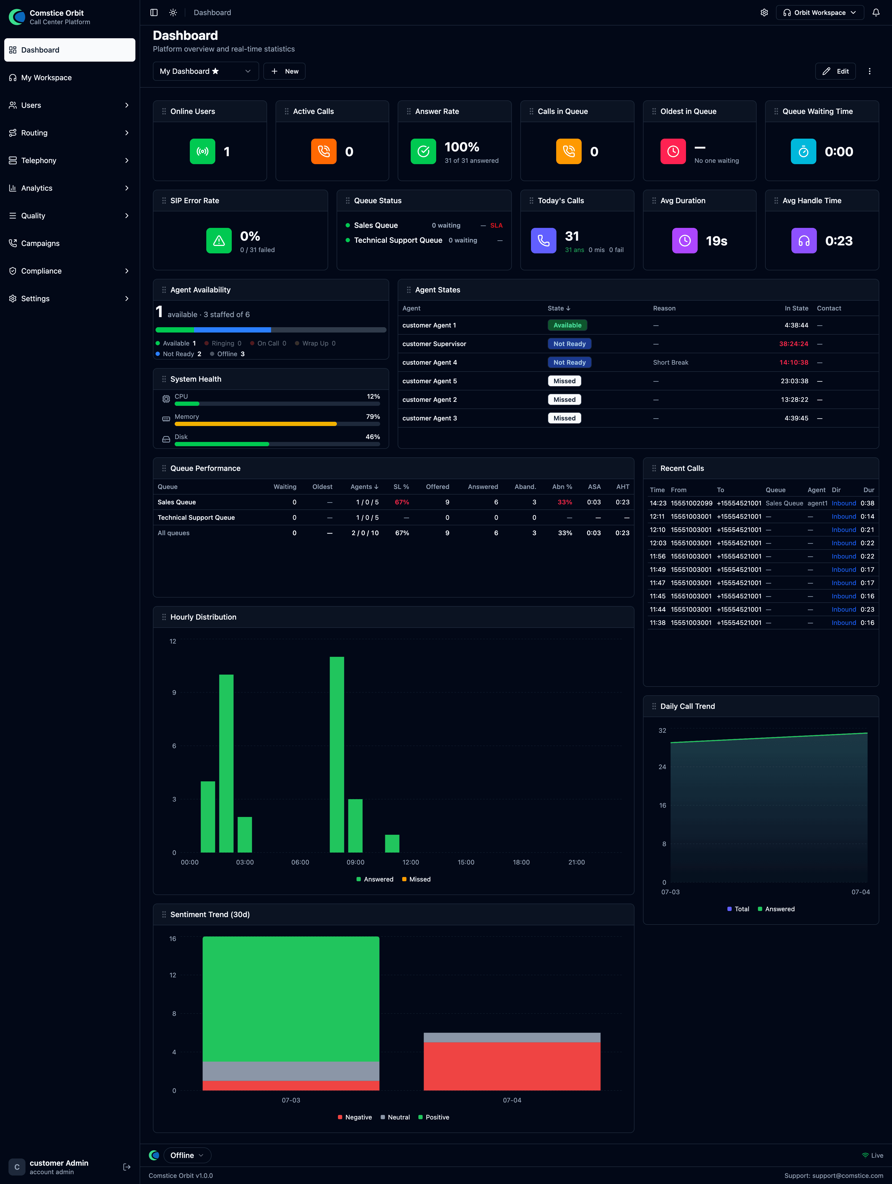Click the 07-03 positive sentiment bar segment

(x=290, y=999)
